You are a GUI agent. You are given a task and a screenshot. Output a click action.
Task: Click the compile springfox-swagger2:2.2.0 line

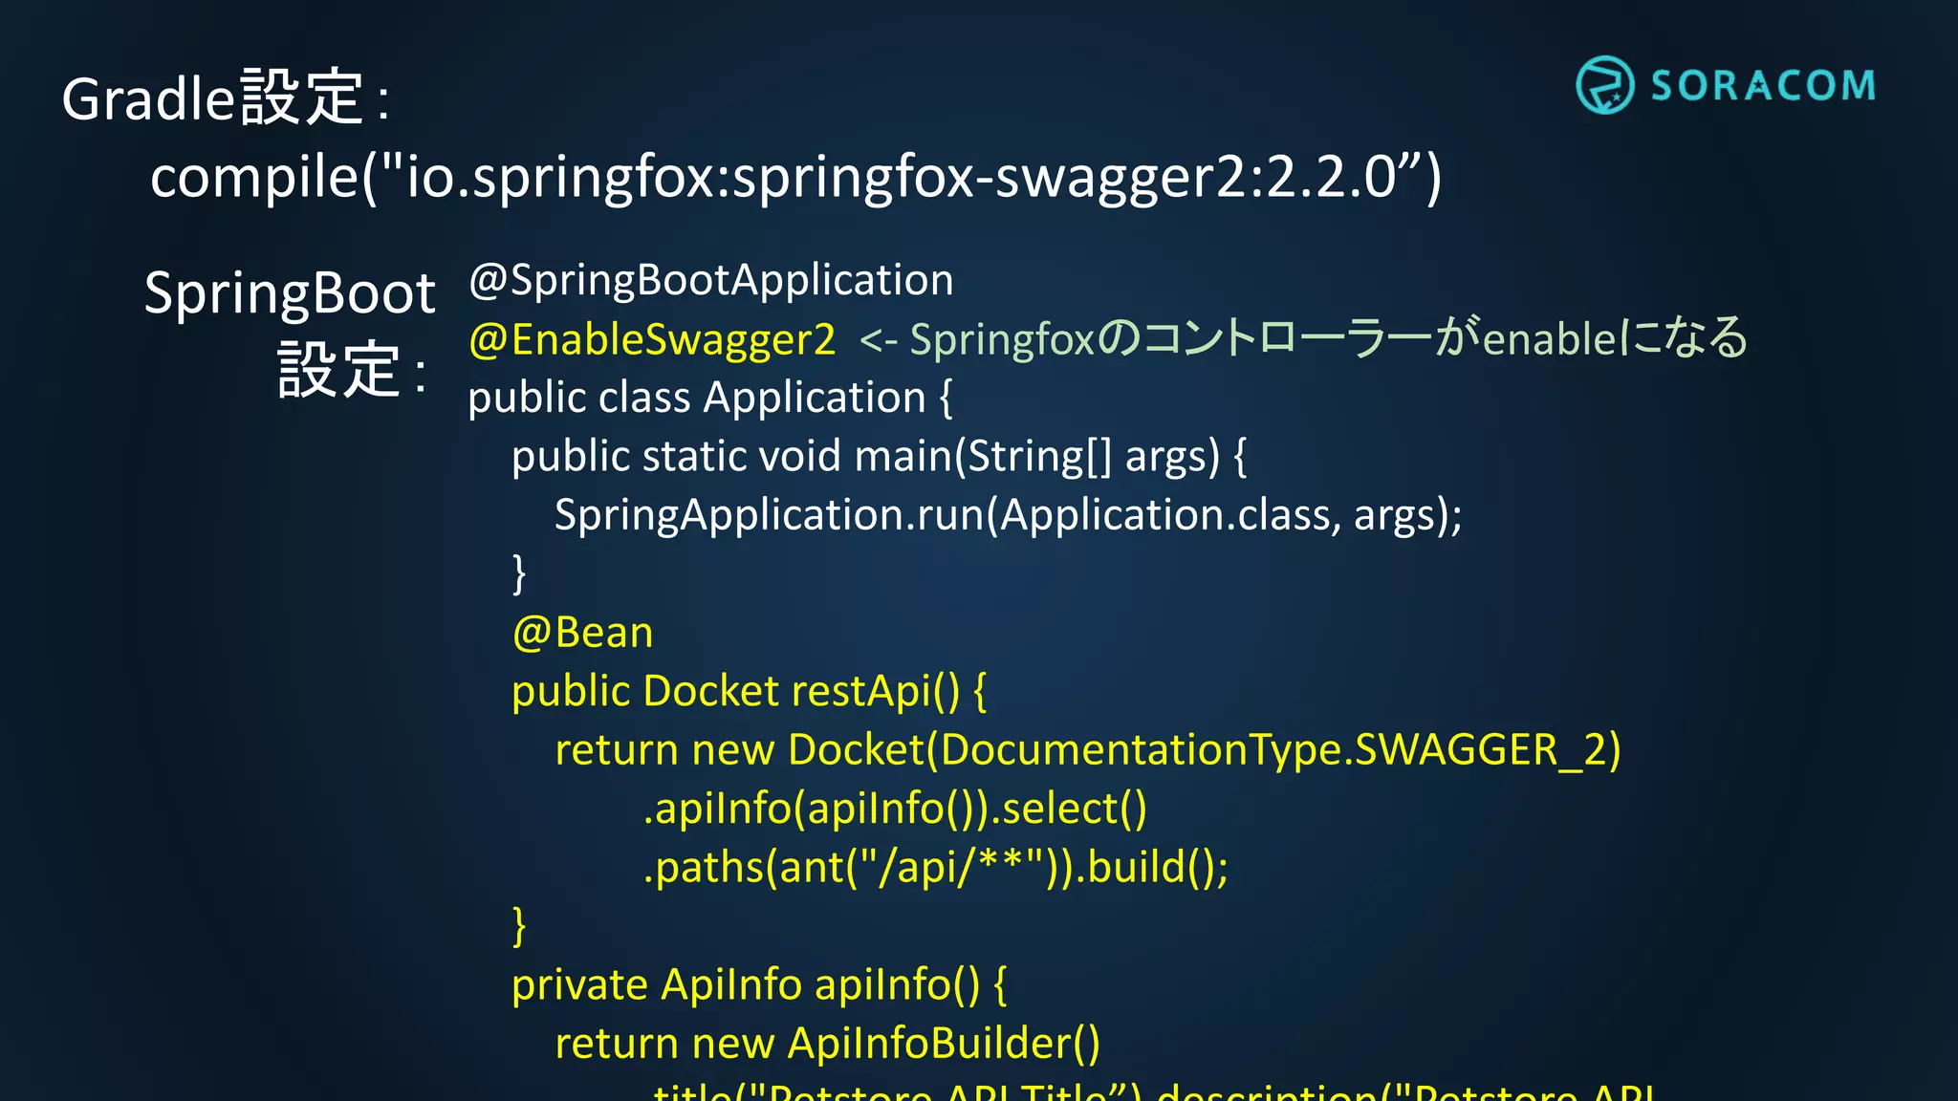point(795,178)
